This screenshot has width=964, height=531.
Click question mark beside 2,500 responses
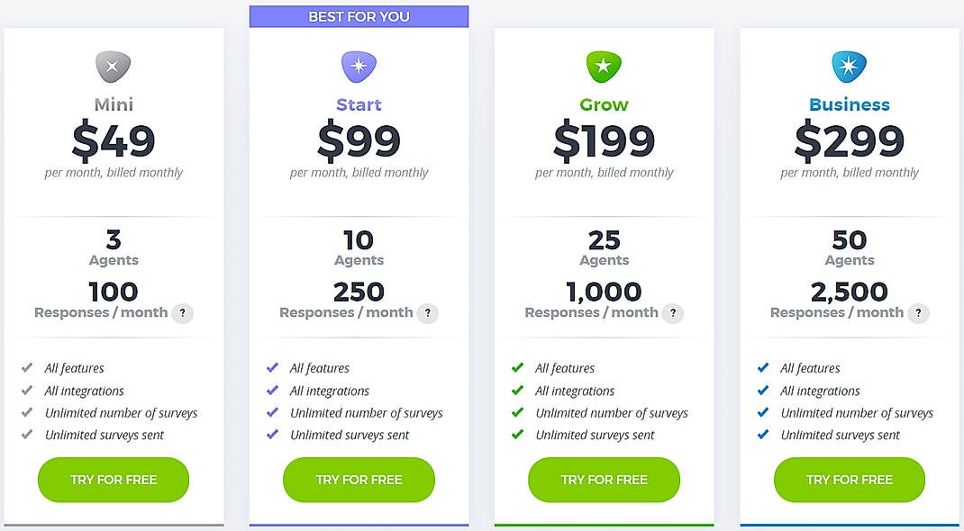coord(917,313)
